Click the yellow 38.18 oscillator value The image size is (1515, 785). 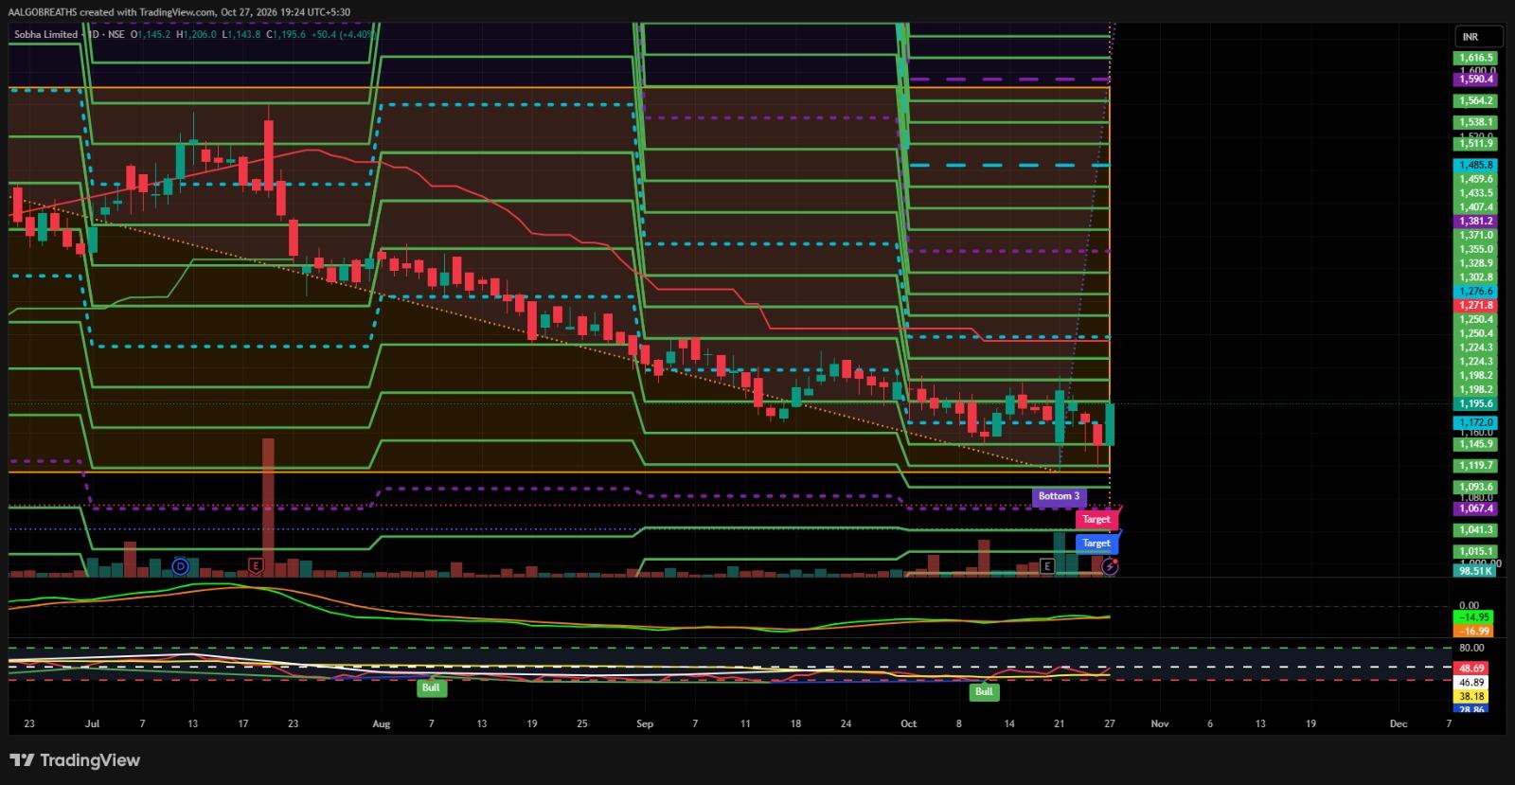[1471, 696]
